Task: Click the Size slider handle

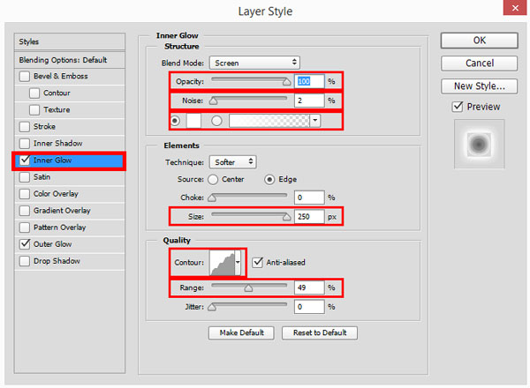Action: coord(286,217)
